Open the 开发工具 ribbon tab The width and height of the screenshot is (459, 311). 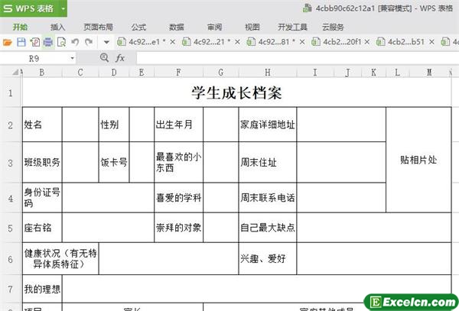[x=292, y=28]
